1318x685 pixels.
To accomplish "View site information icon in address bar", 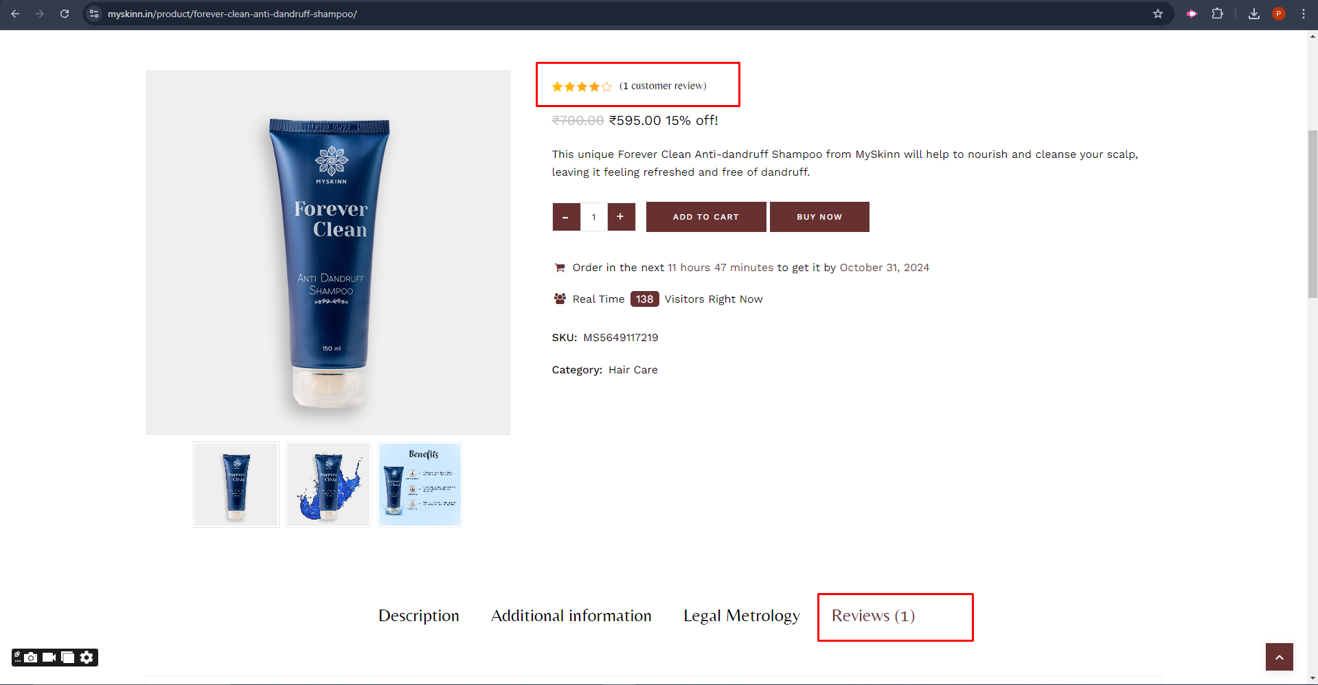I will [94, 14].
